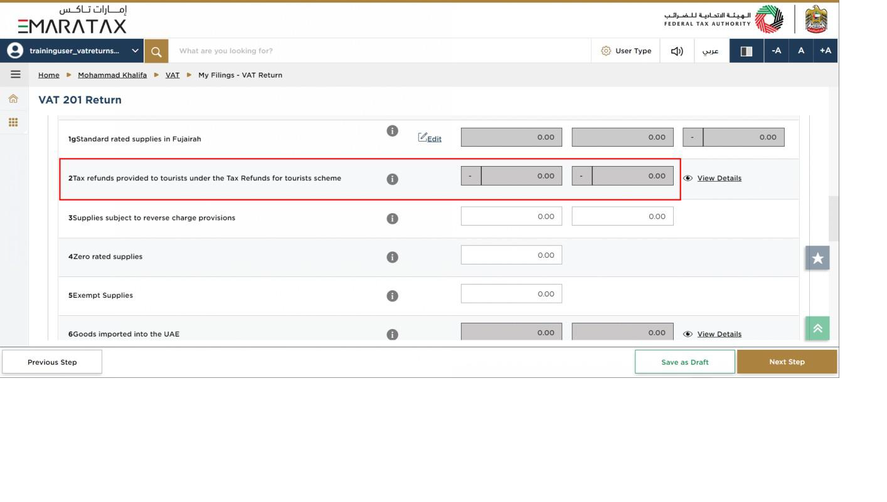This screenshot has width=887, height=502.
Task: Click info icon for Standard rated supplies in Fujairah
Action: pos(392,130)
